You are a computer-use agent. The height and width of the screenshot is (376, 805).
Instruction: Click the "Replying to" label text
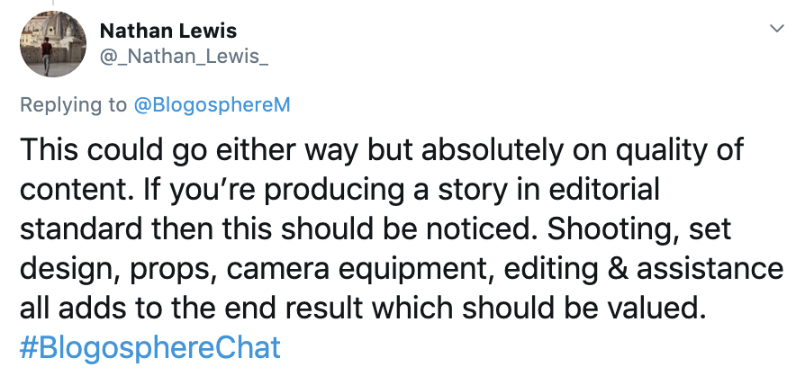(73, 105)
